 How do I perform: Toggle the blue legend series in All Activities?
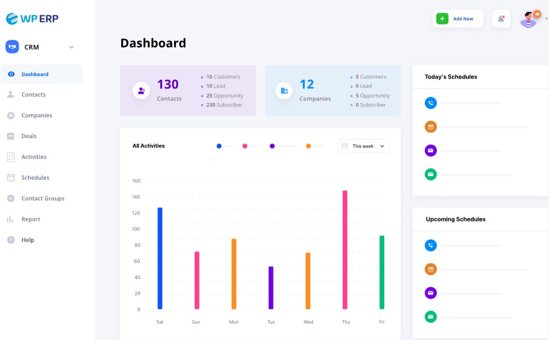[219, 146]
